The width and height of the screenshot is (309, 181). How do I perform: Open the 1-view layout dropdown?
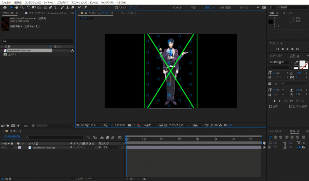pyautogui.click(x=197, y=125)
